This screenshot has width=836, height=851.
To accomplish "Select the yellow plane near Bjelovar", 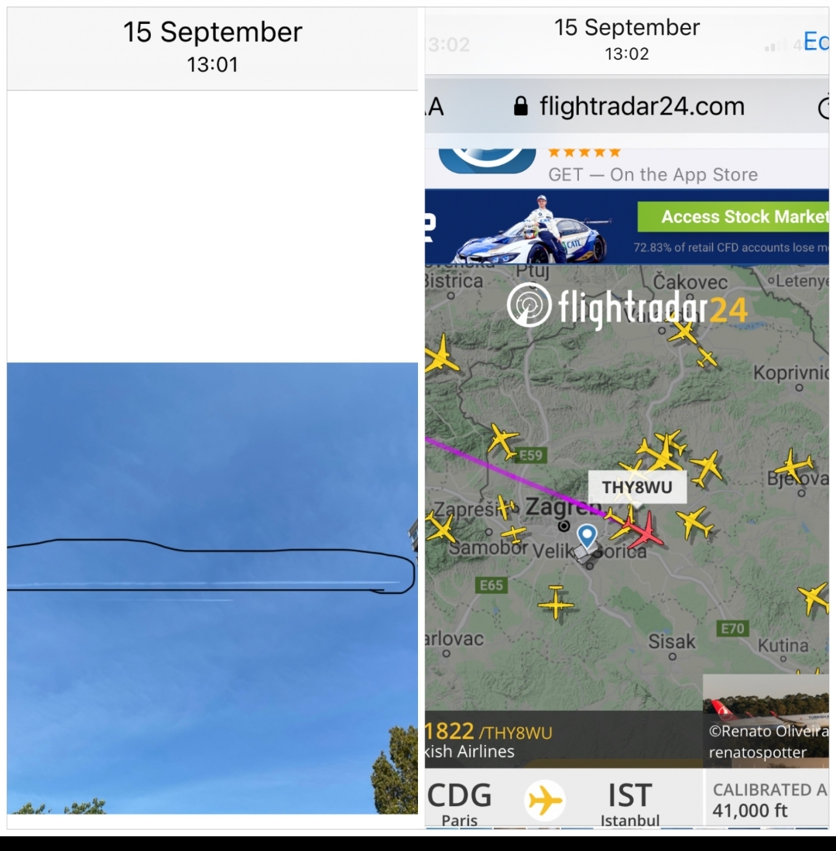I will tap(793, 465).
